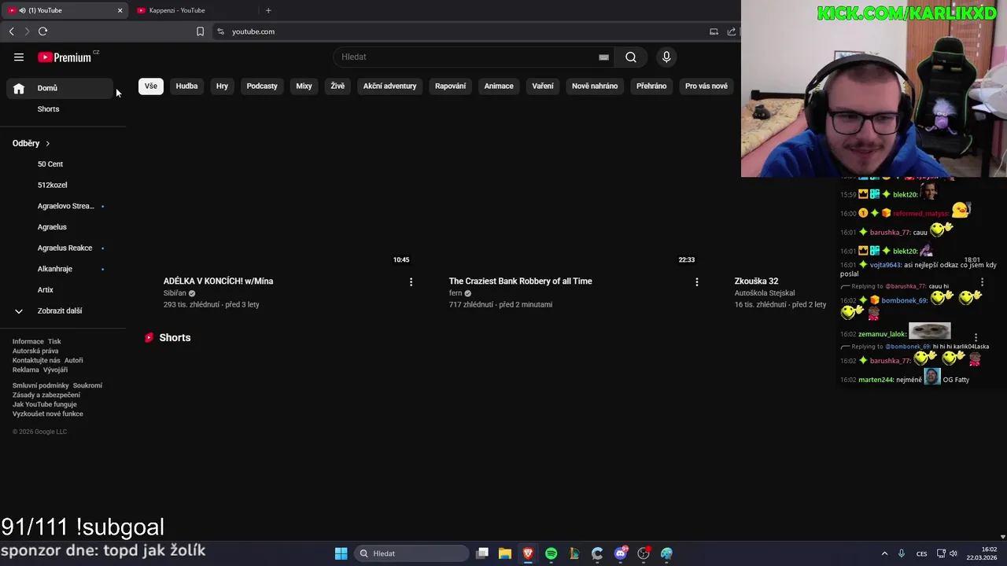Open more options for Craziest Bank Robbery video
Image resolution: width=1007 pixels, height=566 pixels.
coord(696,281)
